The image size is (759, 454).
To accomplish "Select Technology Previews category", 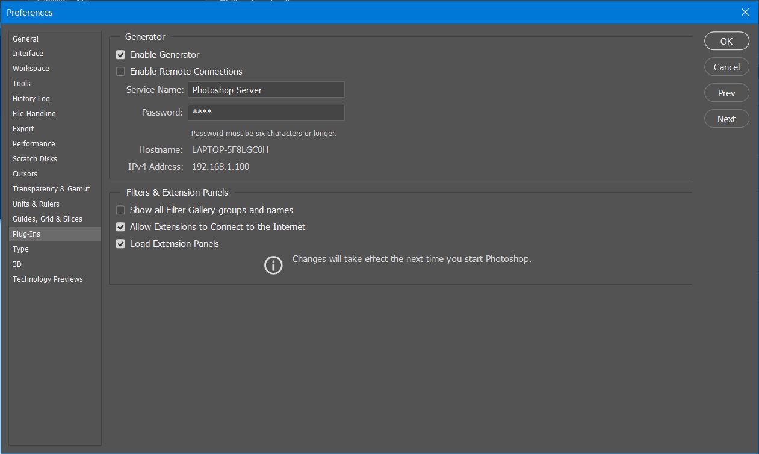I will click(55, 279).
